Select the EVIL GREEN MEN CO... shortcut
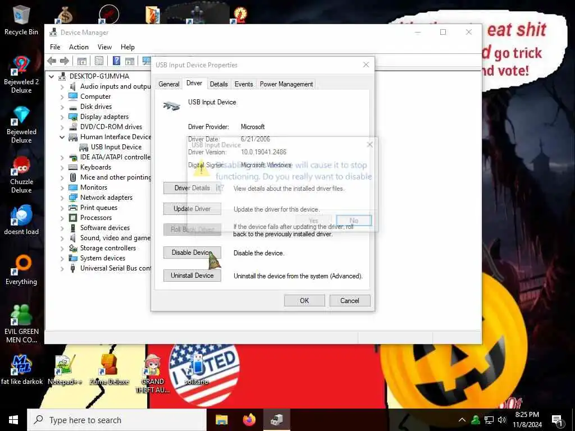Screen dimensions: 575x431 click(21, 324)
